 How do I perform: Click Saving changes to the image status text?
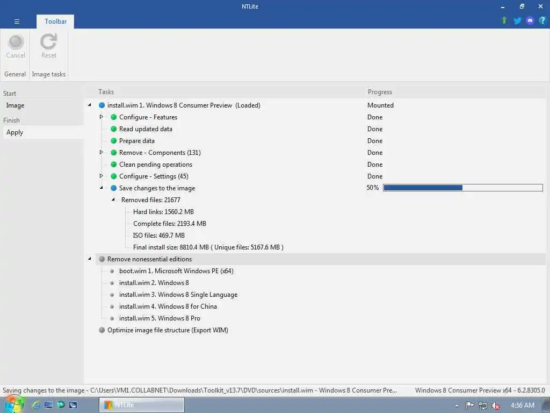tap(200, 390)
